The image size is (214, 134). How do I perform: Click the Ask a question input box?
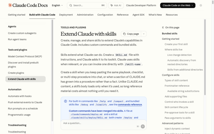[x=104, y=125]
